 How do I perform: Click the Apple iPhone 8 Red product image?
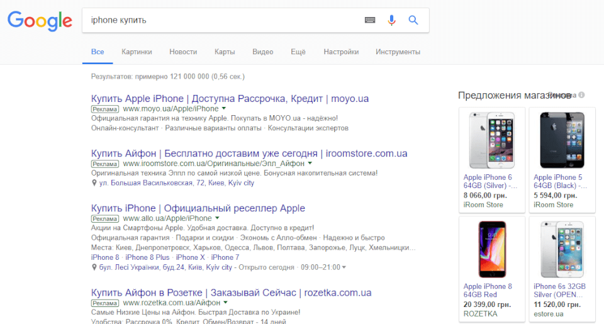(492, 249)
